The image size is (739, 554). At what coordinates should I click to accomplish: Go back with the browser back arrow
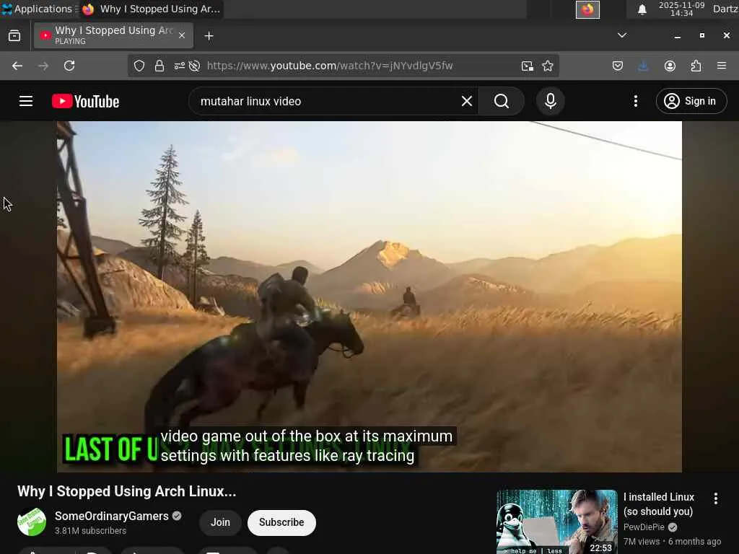(17, 66)
